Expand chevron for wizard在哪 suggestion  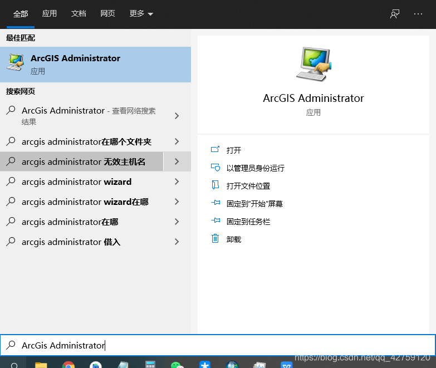(177, 202)
